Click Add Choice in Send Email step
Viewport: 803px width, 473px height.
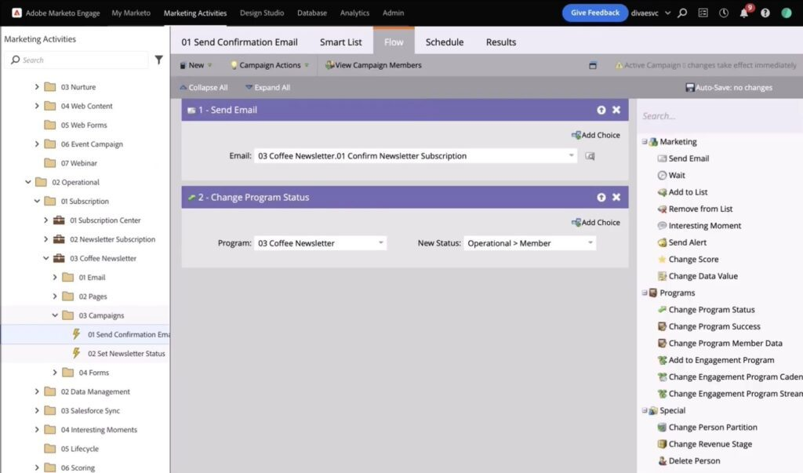click(596, 135)
